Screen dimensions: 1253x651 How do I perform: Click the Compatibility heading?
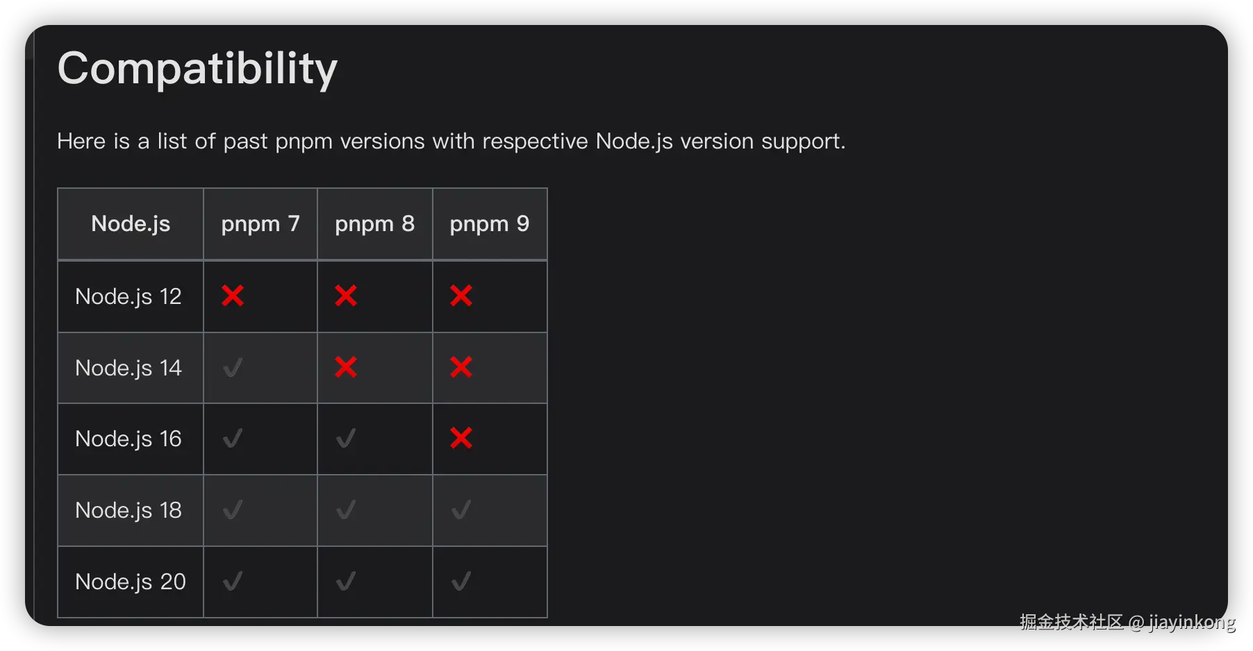pyautogui.click(x=197, y=69)
